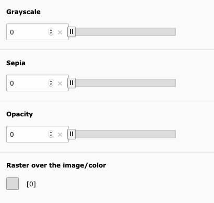This screenshot has width=214, height=203.
Task: Decrease Sepia using the stepper down arrow
Action: (x=51, y=85)
